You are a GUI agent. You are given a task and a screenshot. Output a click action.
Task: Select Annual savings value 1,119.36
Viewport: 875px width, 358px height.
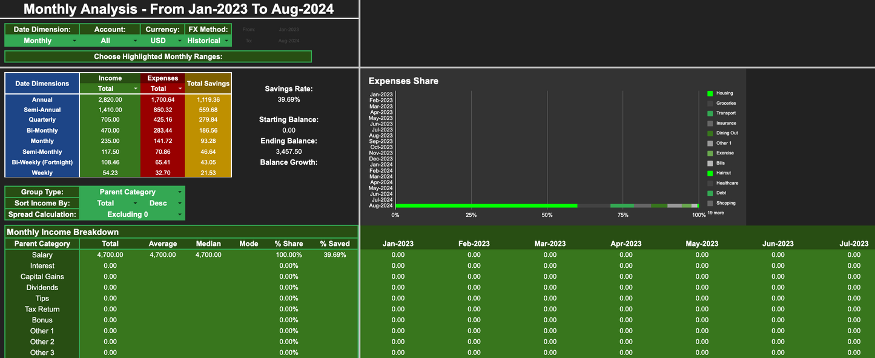(x=208, y=99)
